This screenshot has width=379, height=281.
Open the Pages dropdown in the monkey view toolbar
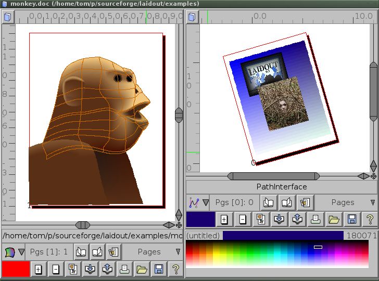pos(151,252)
